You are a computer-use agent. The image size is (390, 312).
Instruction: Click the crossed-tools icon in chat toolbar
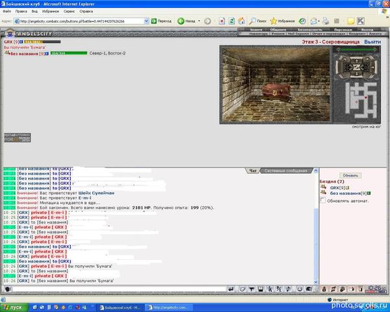tap(279, 289)
